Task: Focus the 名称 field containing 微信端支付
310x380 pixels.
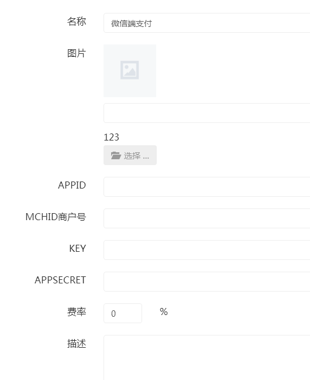Action: pos(207,23)
